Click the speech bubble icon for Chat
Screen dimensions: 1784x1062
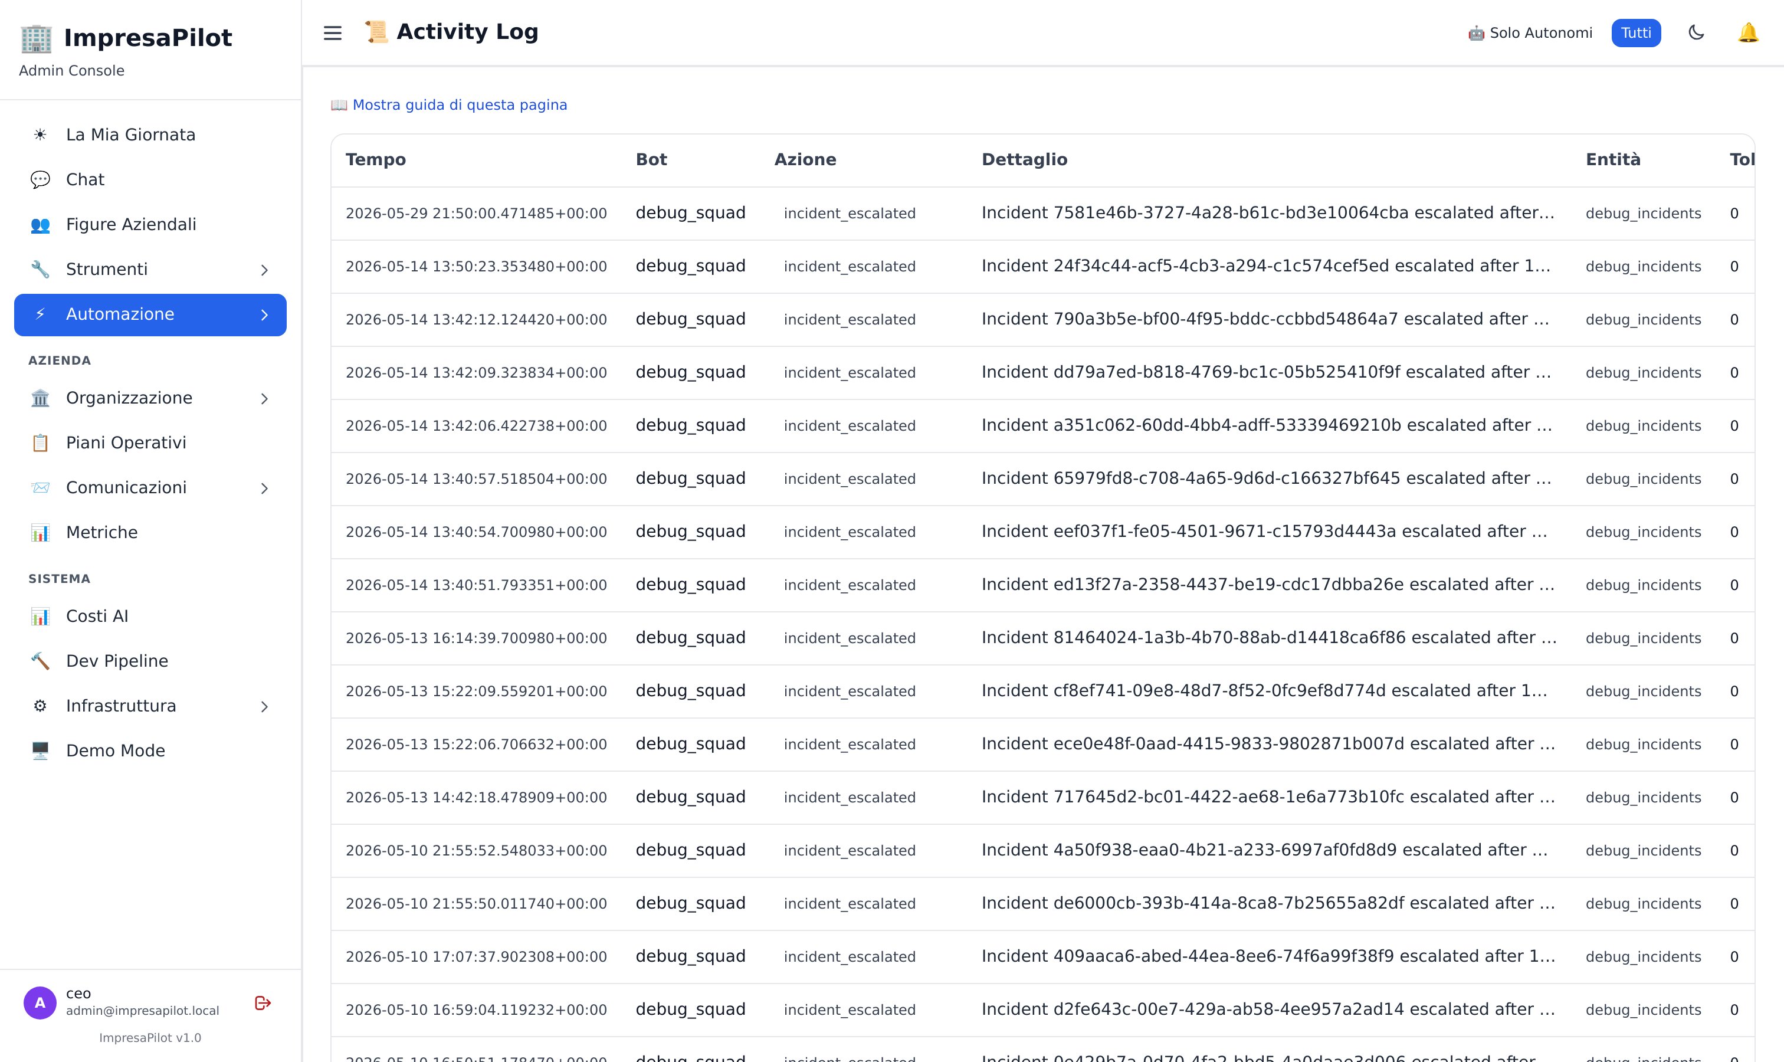[x=40, y=179]
